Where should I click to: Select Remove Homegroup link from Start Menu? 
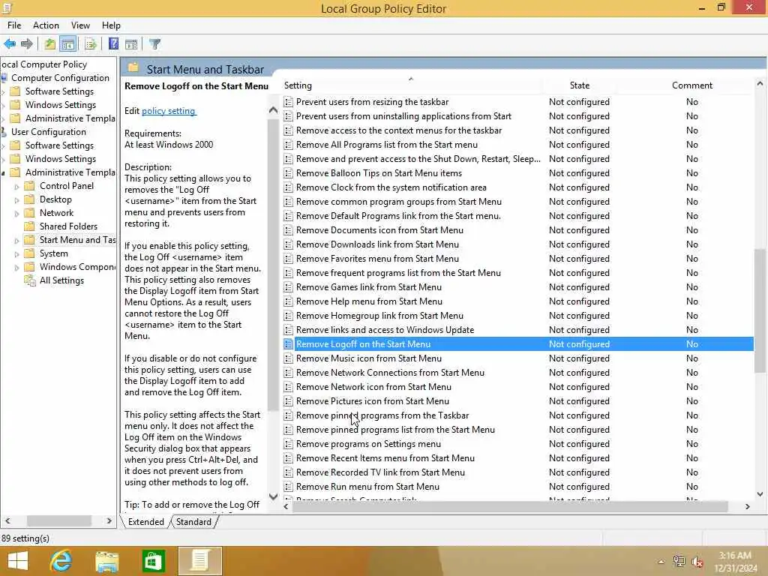click(379, 316)
